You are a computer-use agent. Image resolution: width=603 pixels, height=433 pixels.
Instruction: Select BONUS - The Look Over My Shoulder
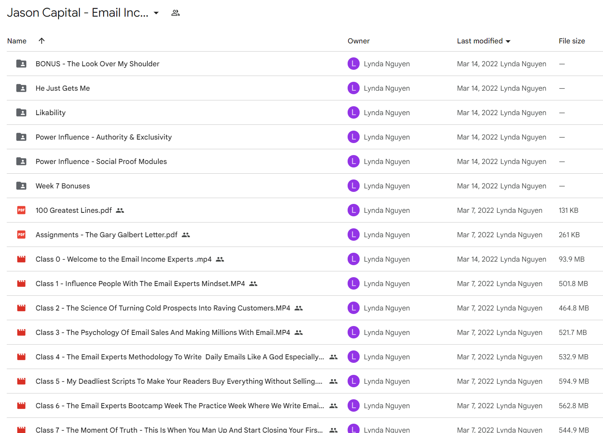(98, 64)
